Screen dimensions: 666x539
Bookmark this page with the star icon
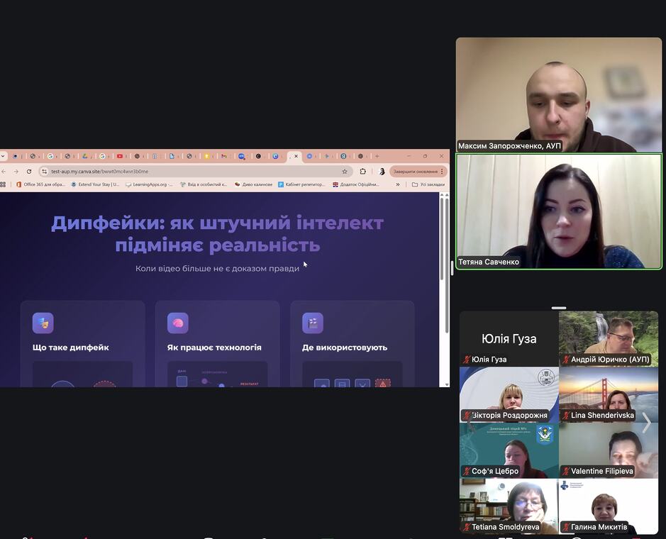tap(345, 172)
